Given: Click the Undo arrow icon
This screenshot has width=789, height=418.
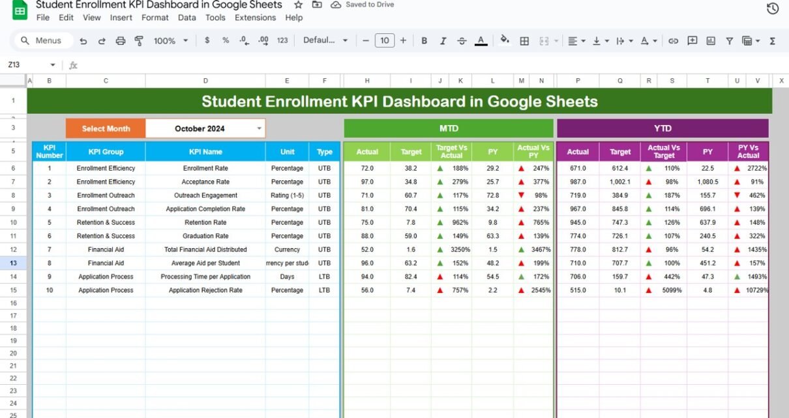Looking at the screenshot, I should pyautogui.click(x=83, y=40).
